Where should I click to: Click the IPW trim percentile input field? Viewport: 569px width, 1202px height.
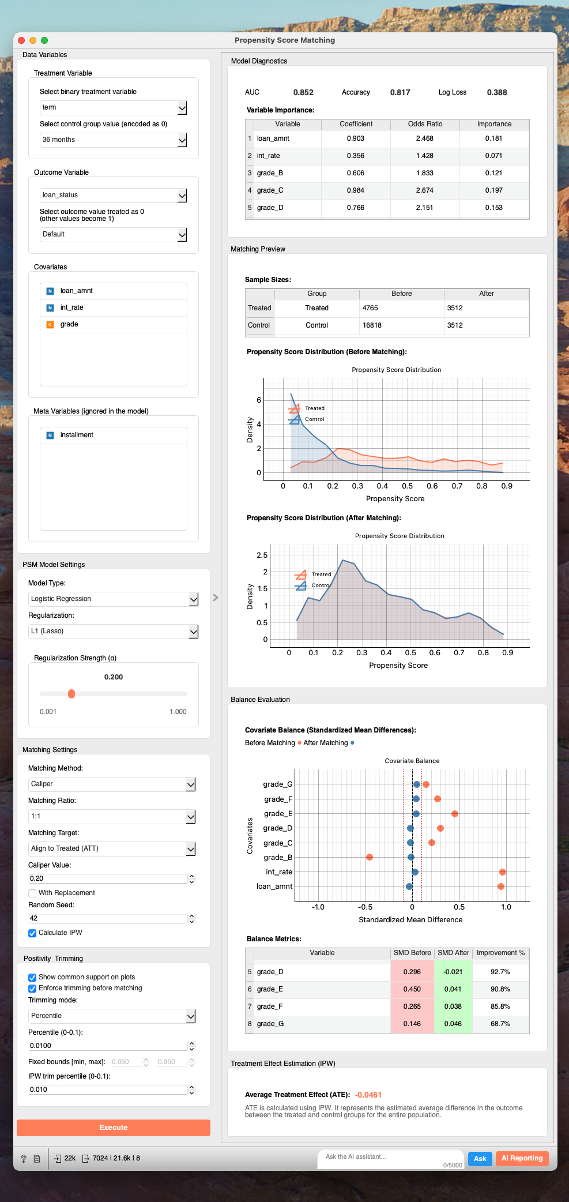108,1090
